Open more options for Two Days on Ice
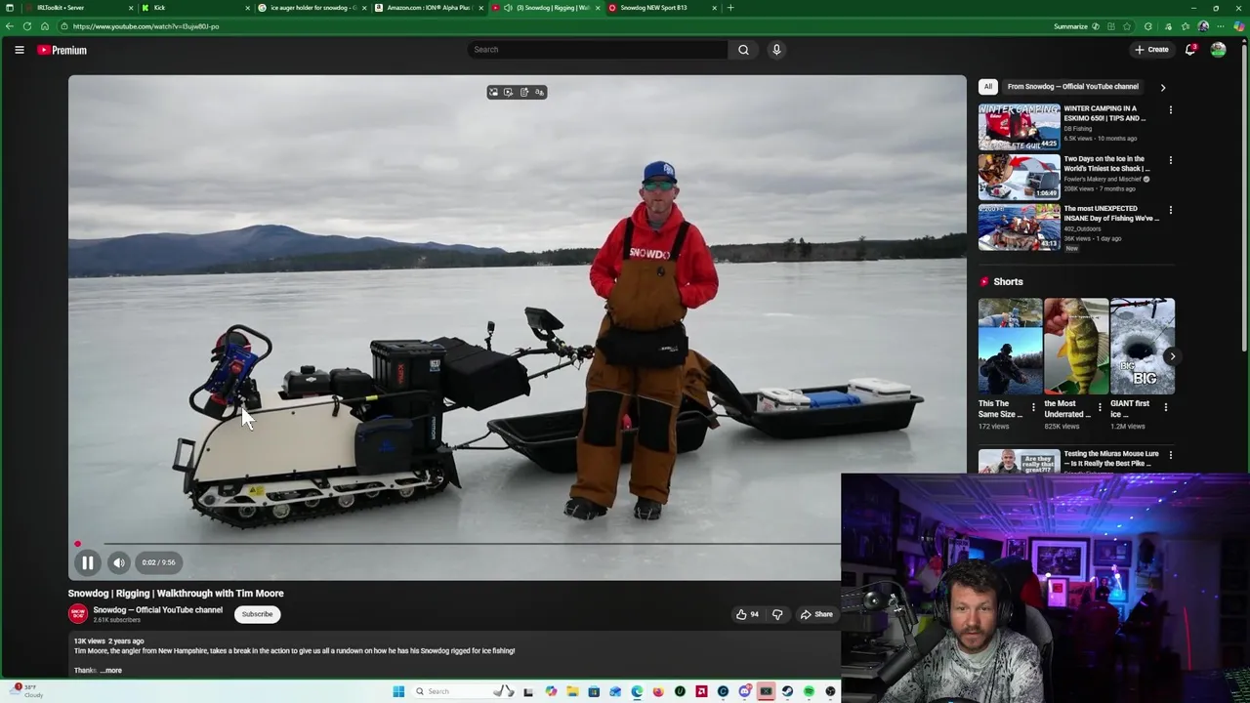Screen dimensions: 1250x703 (1170, 160)
